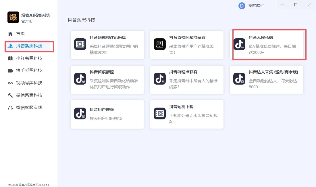Viewport: 316px width, 187px height.
Task: Open 我的软件 at the top
Action: (256, 6)
